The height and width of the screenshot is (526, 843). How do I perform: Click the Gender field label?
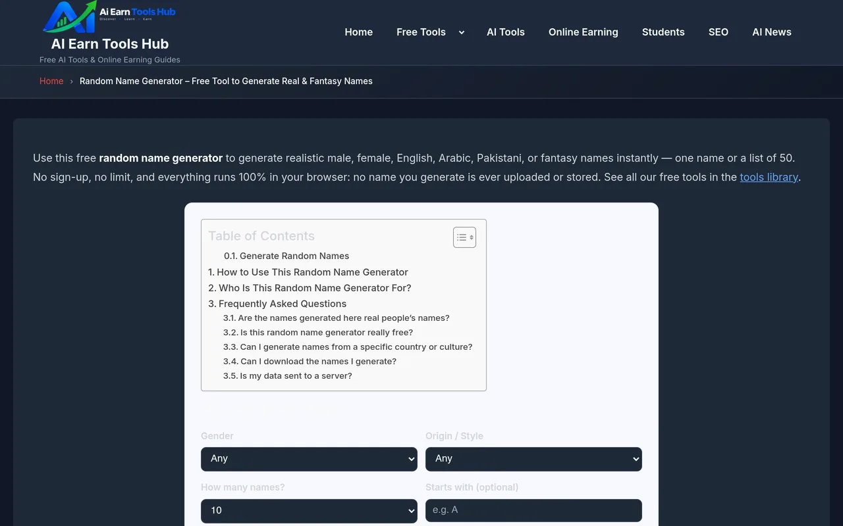tap(217, 436)
